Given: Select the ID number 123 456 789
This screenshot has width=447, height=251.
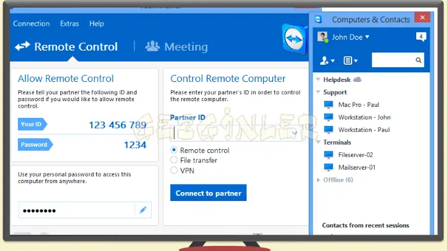Looking at the screenshot, I should (117, 125).
